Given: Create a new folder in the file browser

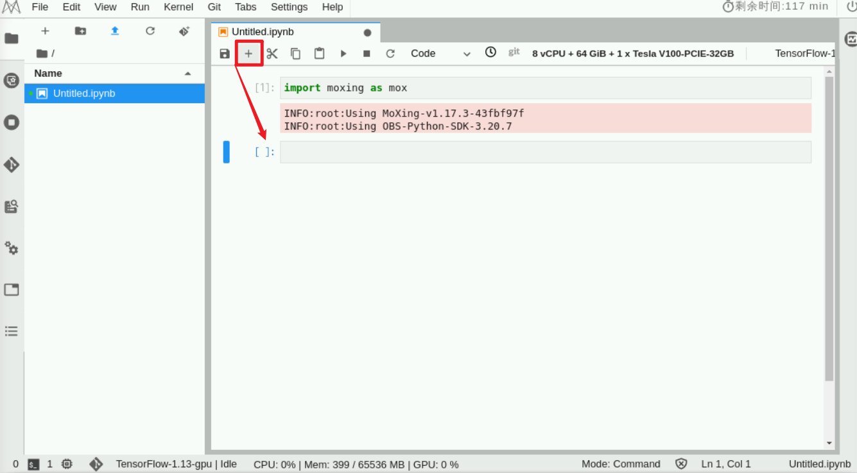Looking at the screenshot, I should click(80, 31).
